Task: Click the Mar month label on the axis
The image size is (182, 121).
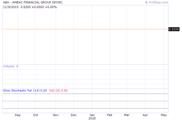Action: (127, 115)
